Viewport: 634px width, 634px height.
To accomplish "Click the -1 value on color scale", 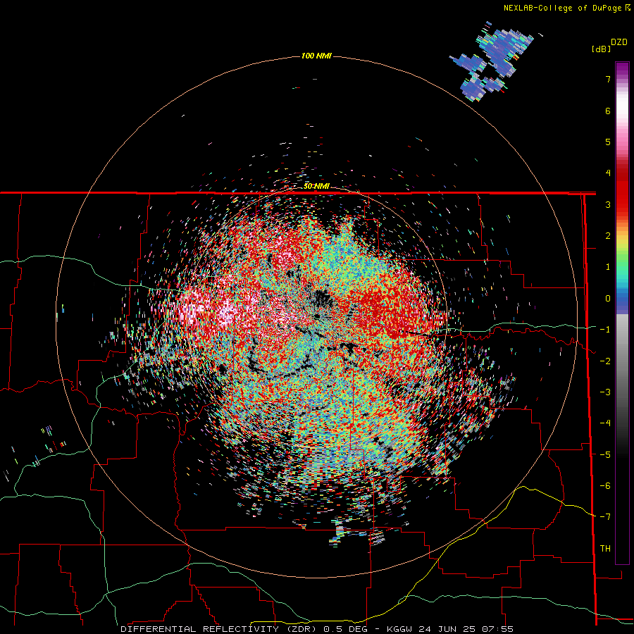I will 605,330.
